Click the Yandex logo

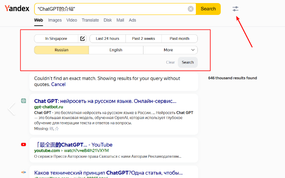[16, 9]
